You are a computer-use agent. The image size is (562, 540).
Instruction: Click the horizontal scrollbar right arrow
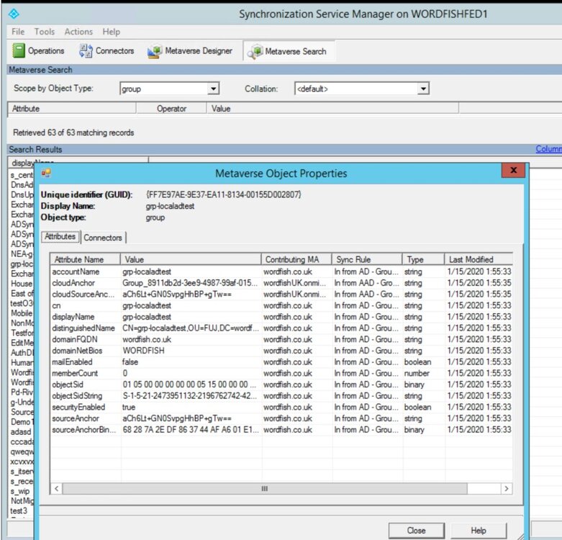[506, 488]
